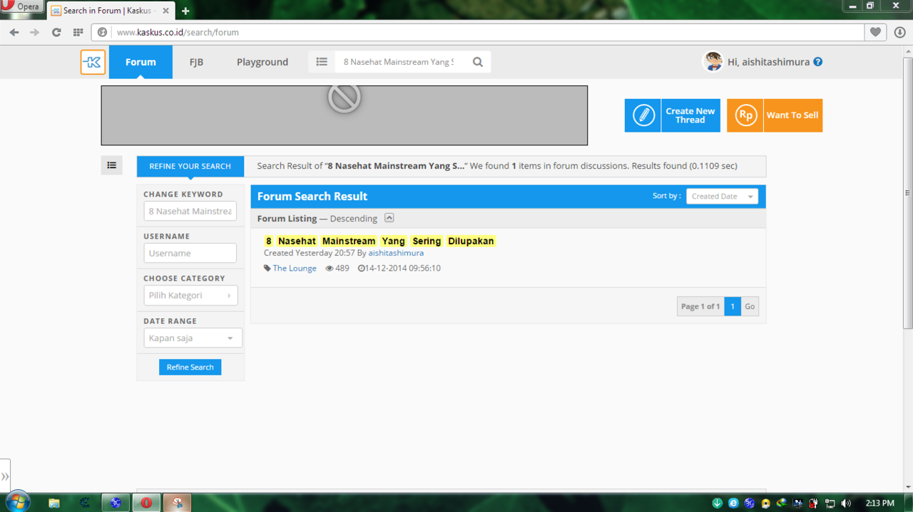
Task: Click Hi, aishitashimura user name
Action: coord(768,62)
